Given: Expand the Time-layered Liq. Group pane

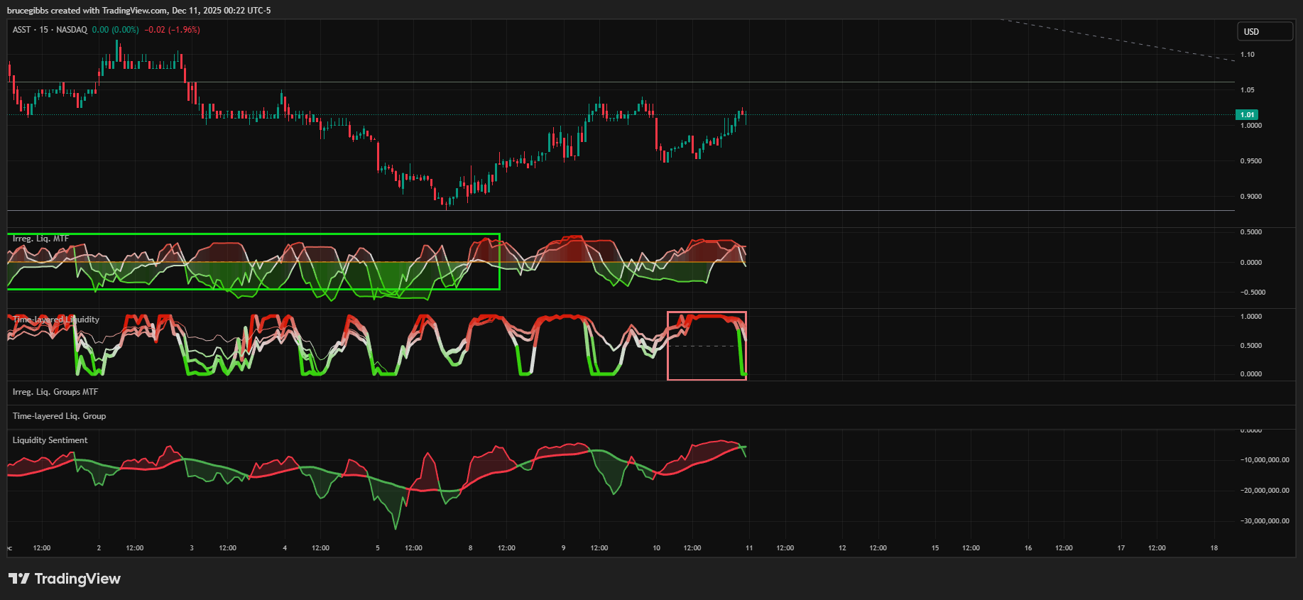Looking at the screenshot, I should 59,416.
